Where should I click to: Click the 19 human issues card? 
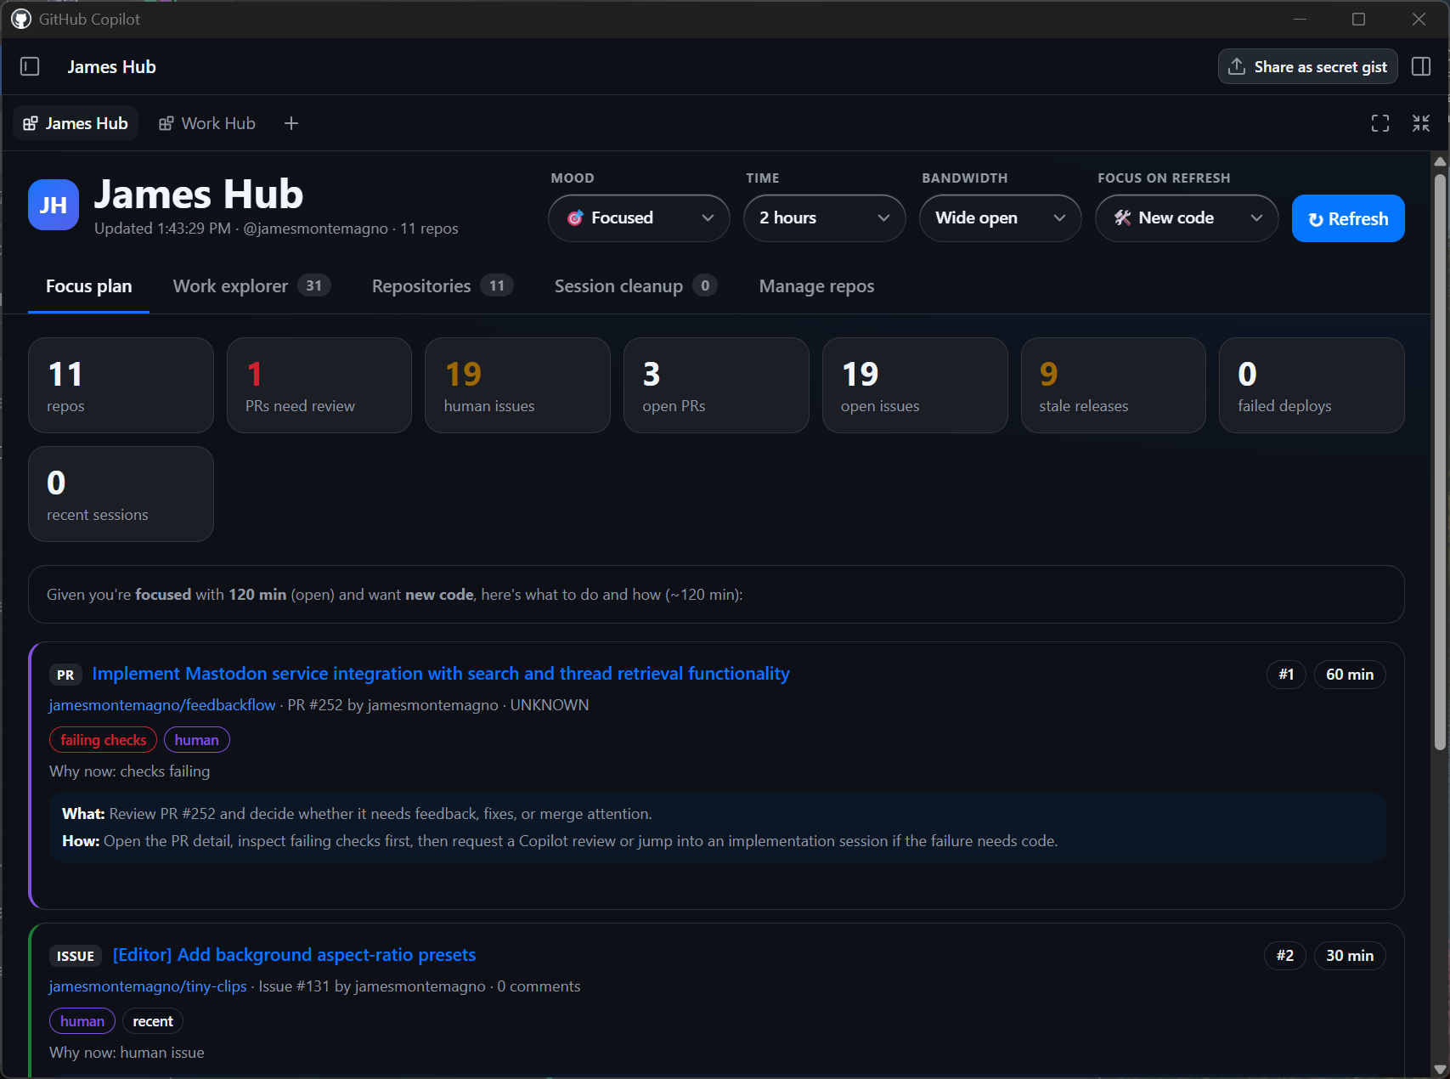point(517,386)
